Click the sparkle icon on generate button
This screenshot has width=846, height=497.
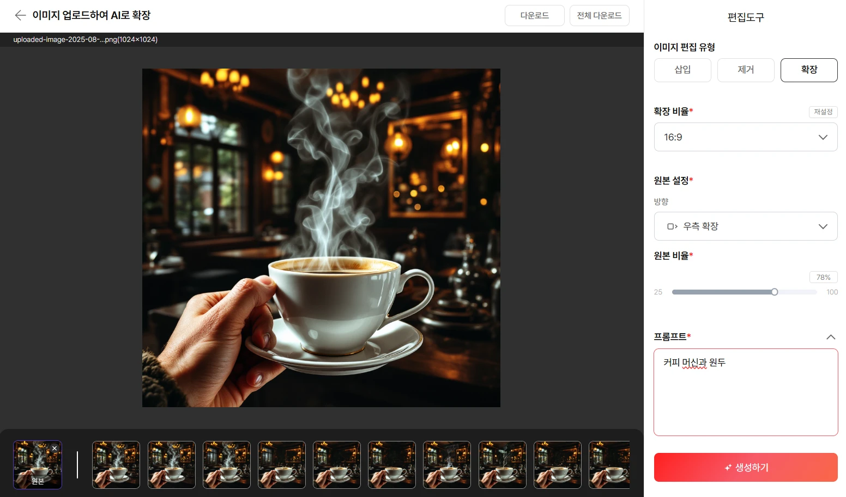728,468
